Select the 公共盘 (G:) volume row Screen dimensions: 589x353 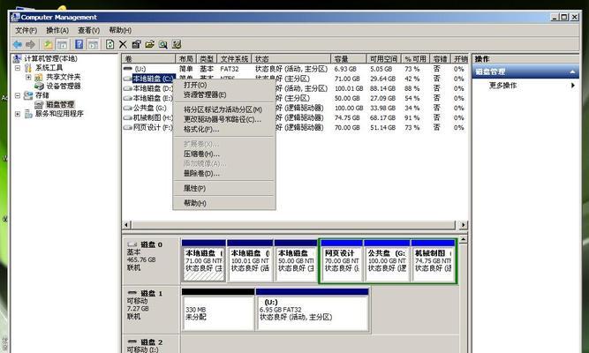295,109
